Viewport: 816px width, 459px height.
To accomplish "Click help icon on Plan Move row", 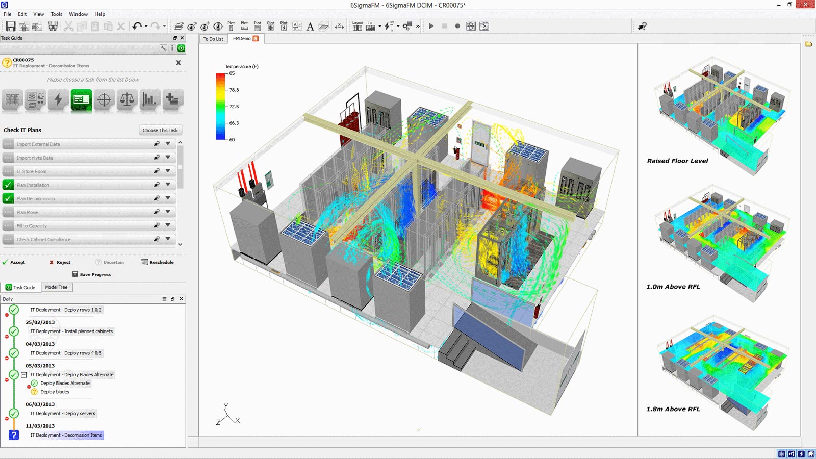I will [x=157, y=212].
